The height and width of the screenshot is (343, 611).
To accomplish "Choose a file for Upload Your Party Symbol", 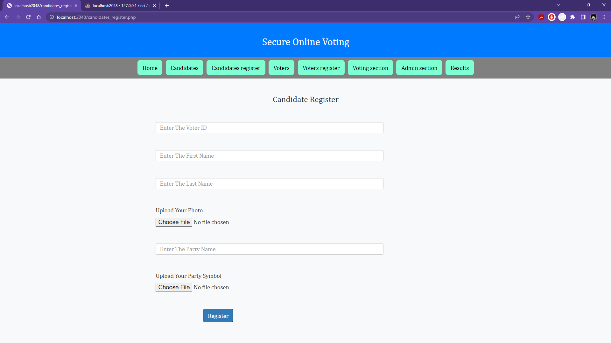I will (174, 287).
